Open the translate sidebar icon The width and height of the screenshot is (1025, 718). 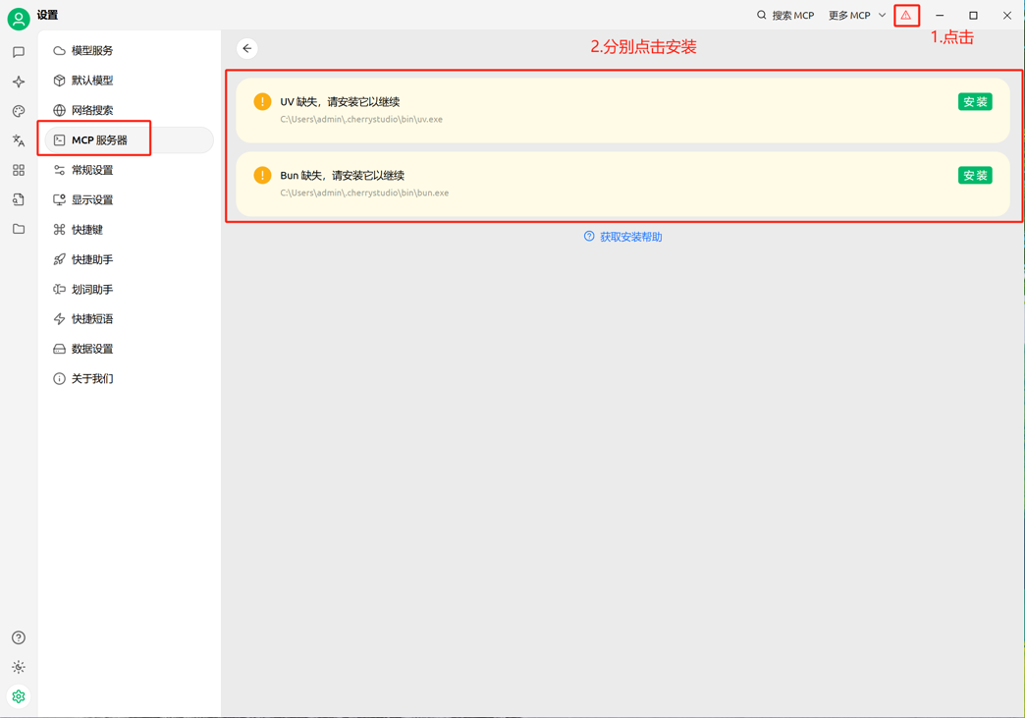coord(19,140)
